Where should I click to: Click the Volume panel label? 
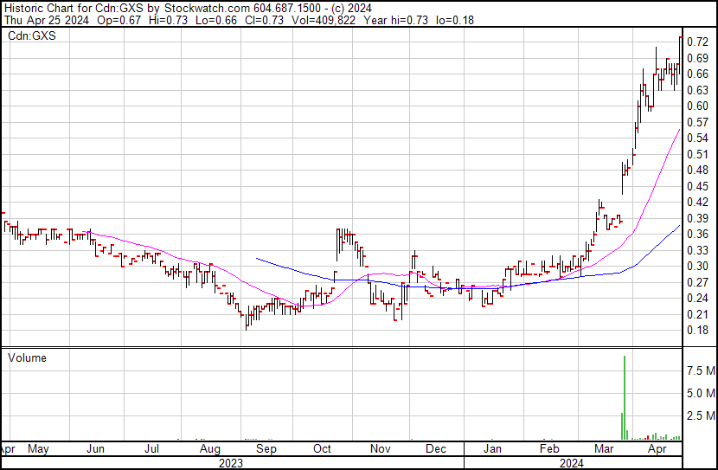click(27, 357)
